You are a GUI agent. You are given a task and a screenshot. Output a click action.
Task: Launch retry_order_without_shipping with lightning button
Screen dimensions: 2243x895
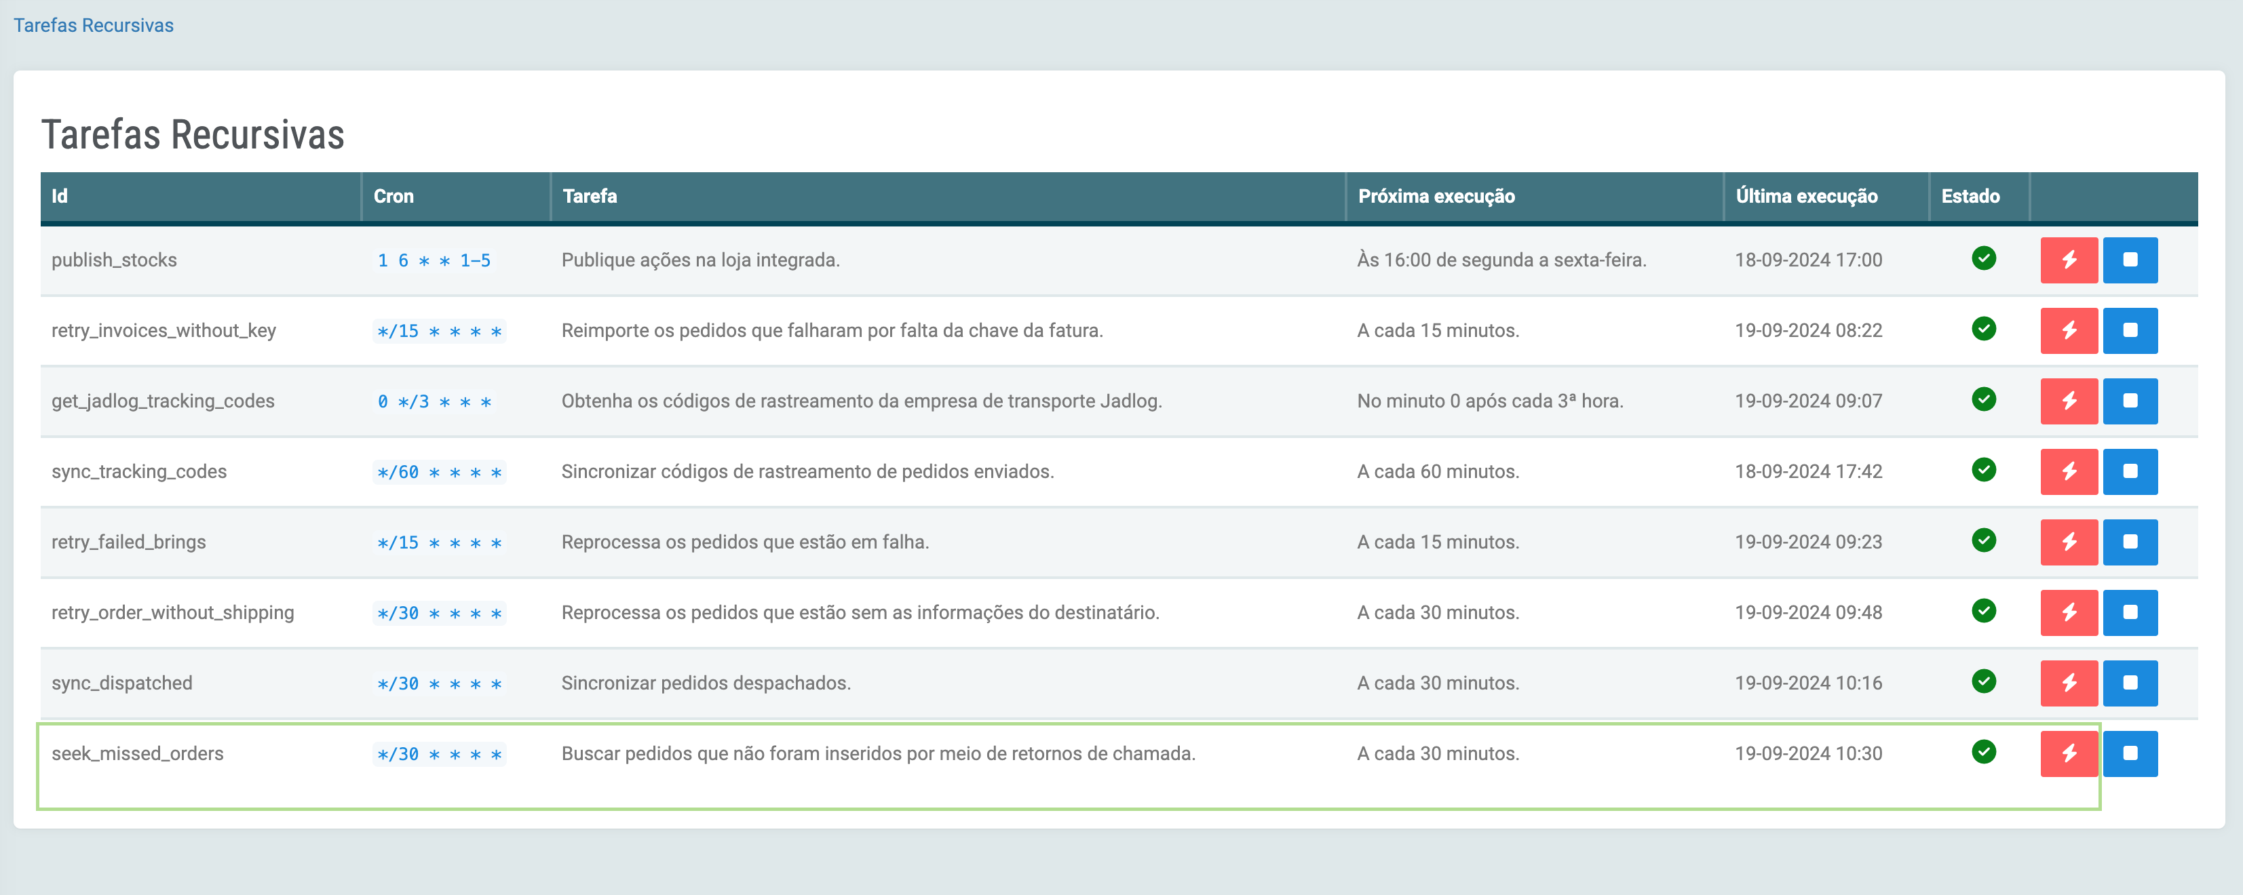pyautogui.click(x=2069, y=612)
